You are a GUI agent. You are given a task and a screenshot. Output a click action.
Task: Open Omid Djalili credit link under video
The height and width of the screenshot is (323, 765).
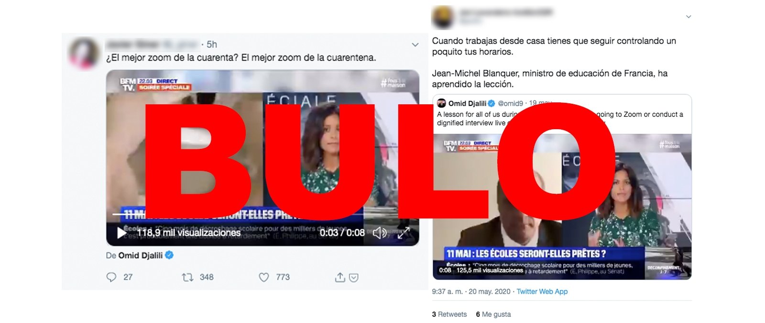141,256
